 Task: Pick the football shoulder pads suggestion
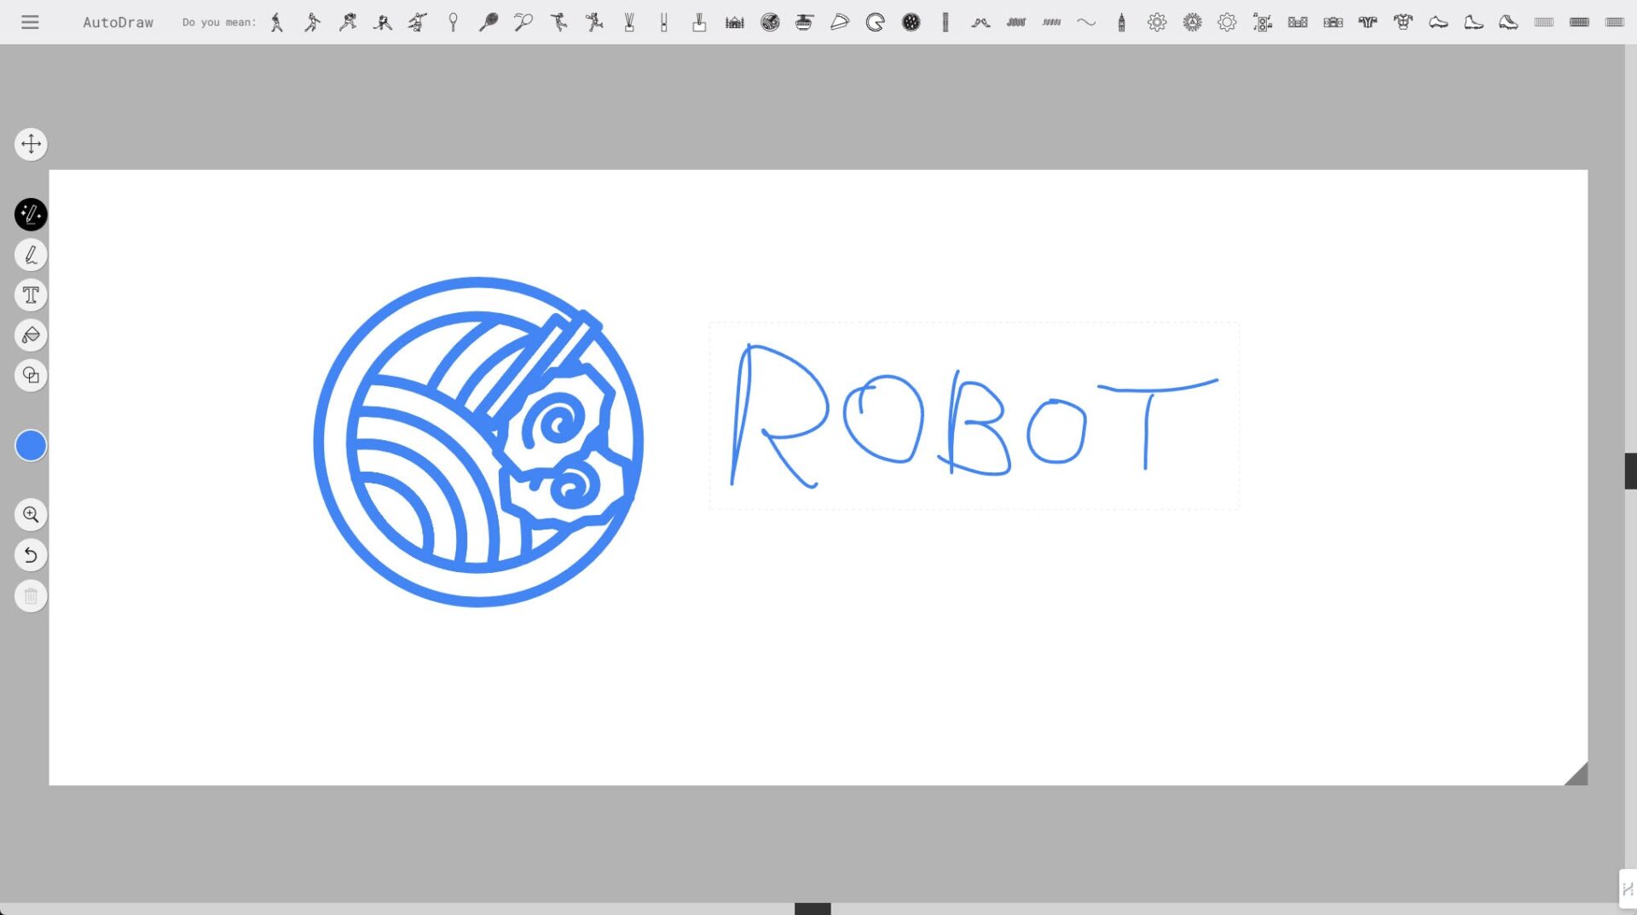[x=1368, y=22]
